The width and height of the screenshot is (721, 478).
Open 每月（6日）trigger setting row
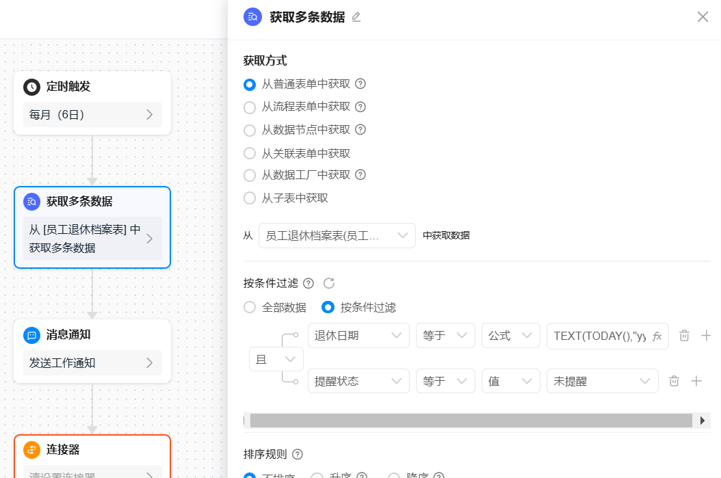tap(92, 114)
